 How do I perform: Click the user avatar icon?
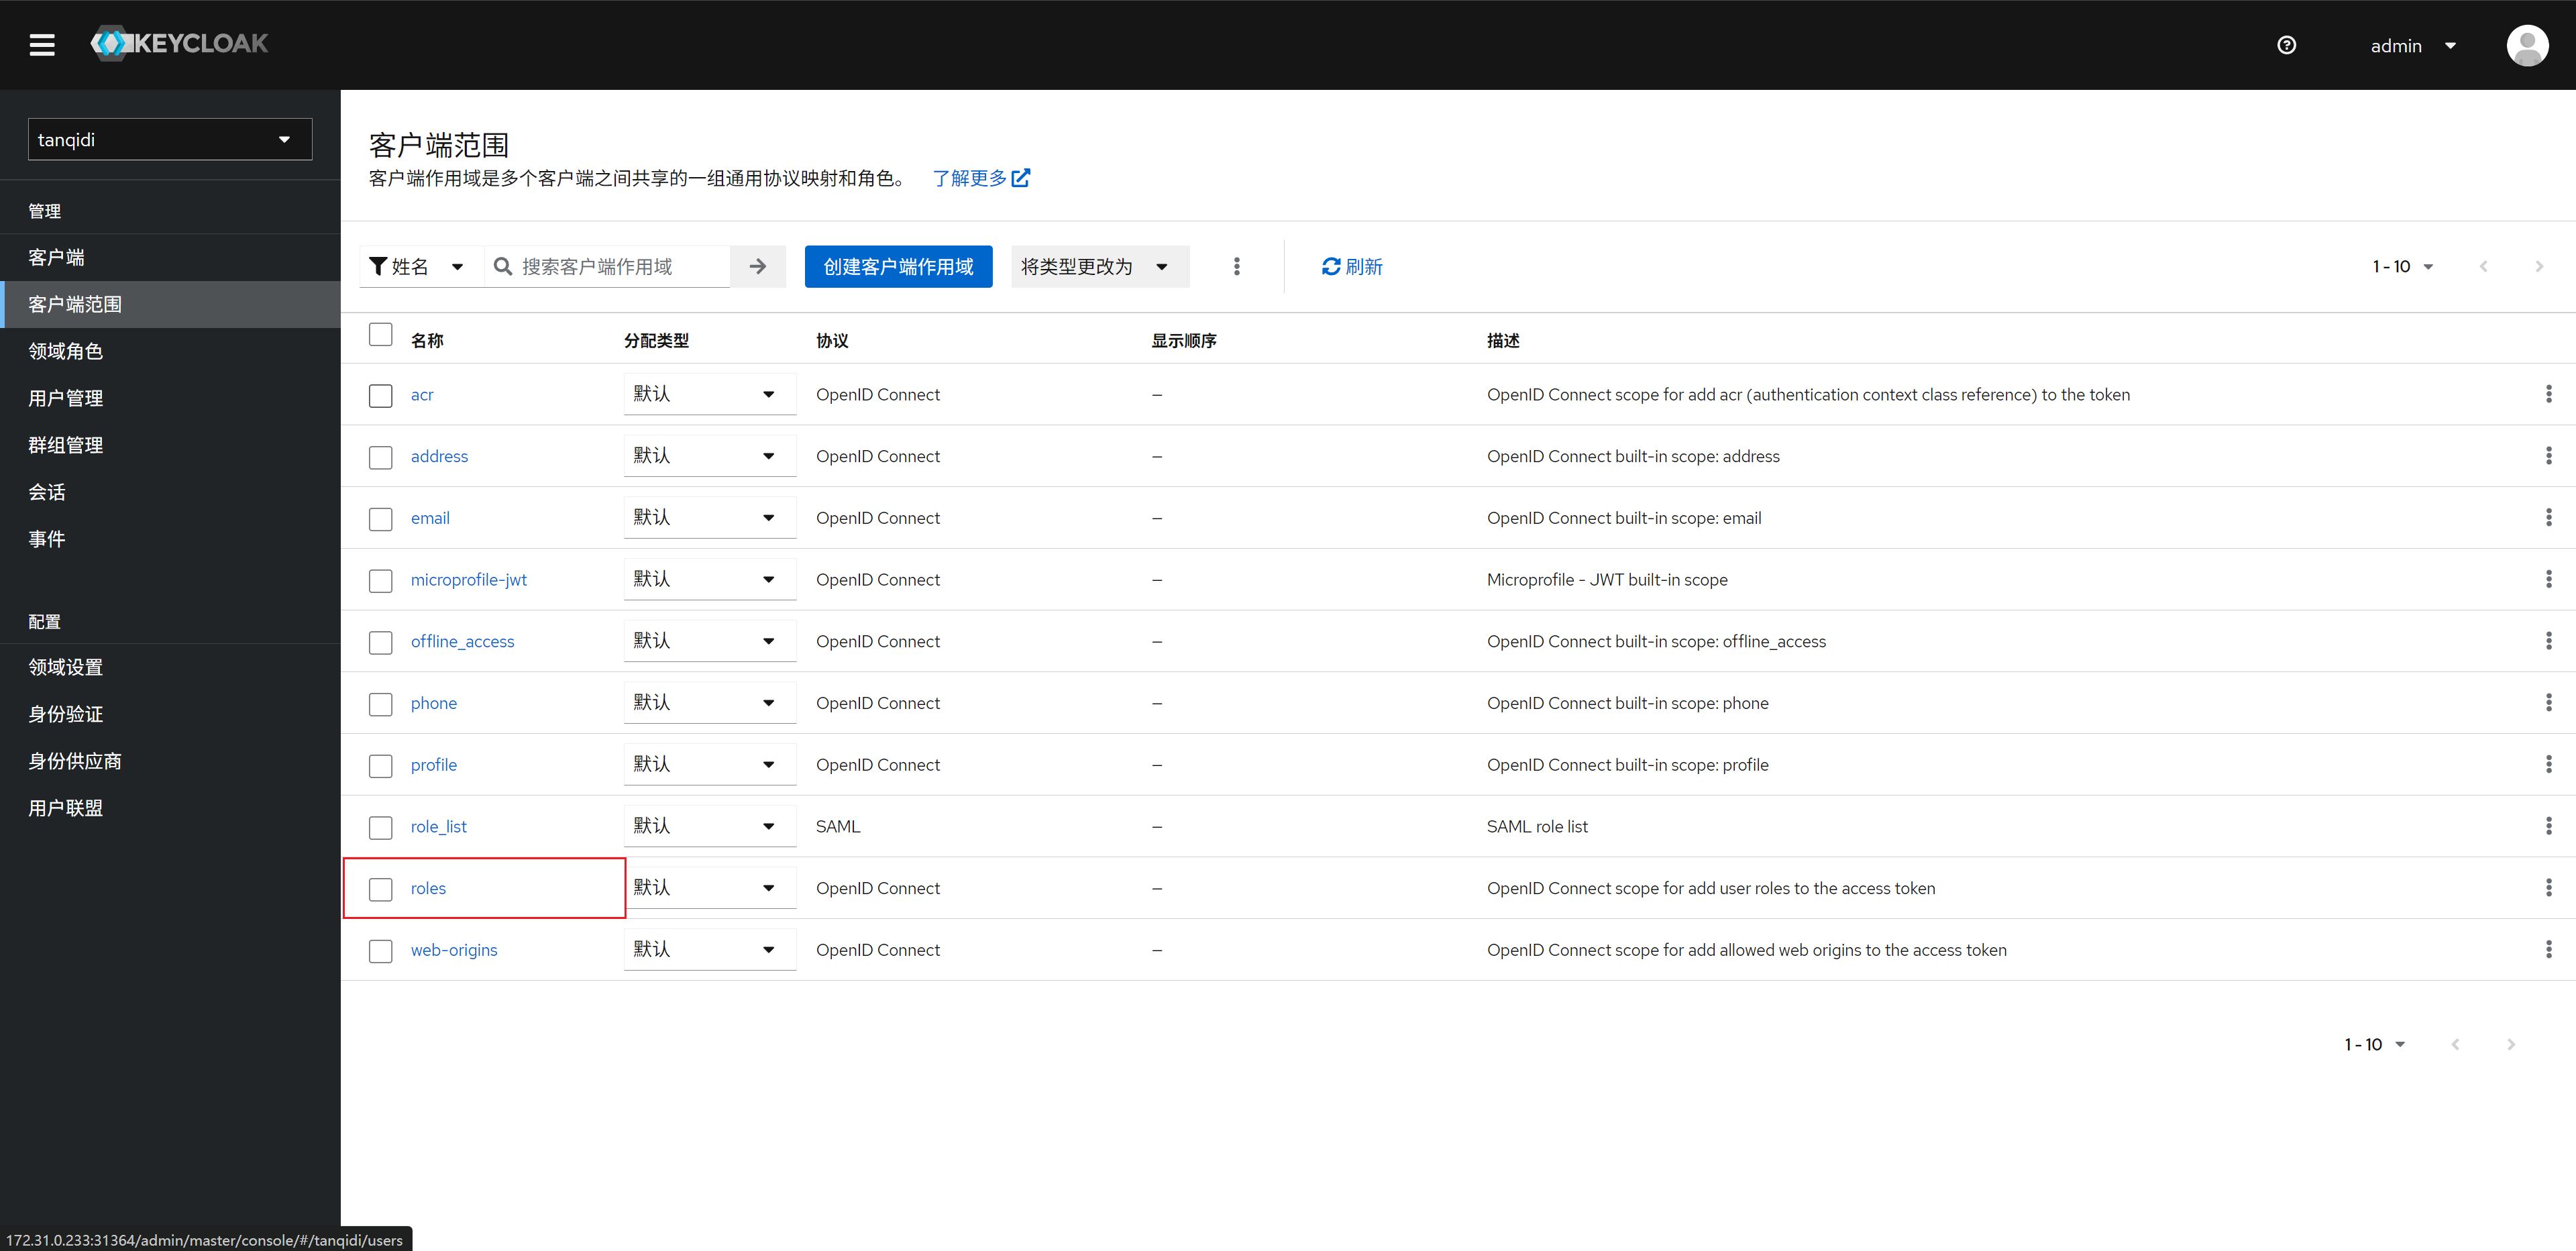coord(2527,45)
